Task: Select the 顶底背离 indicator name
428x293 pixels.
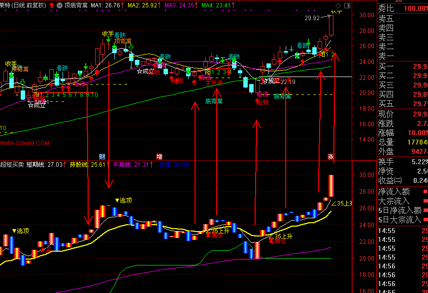Action: (x=75, y=5)
